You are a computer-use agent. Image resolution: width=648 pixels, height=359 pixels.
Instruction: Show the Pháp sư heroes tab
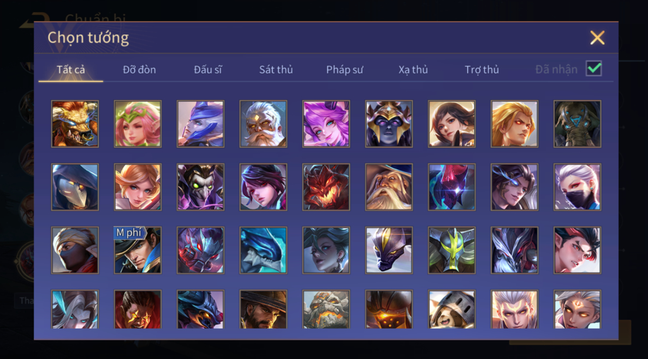(x=344, y=70)
